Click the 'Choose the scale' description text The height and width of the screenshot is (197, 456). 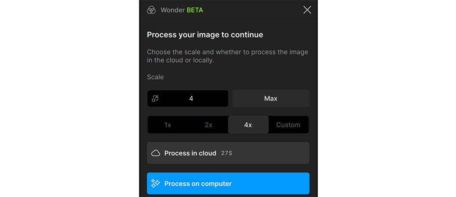227,52
